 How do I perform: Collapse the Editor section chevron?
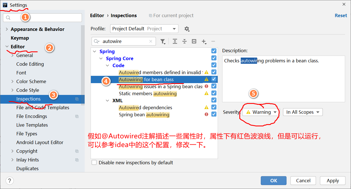[x=7, y=47]
